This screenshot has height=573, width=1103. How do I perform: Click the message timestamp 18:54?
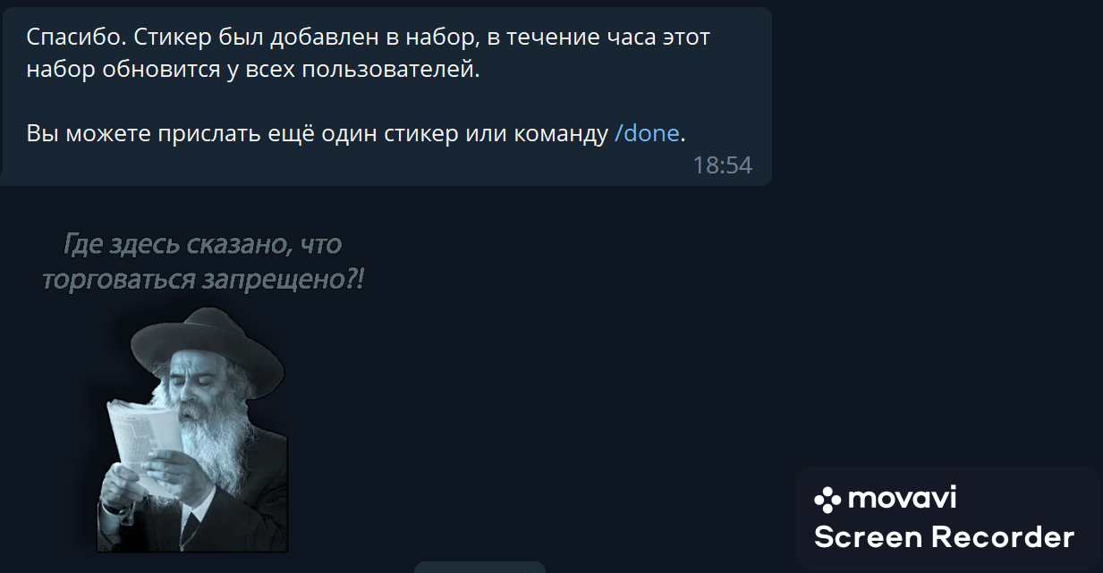pos(722,165)
